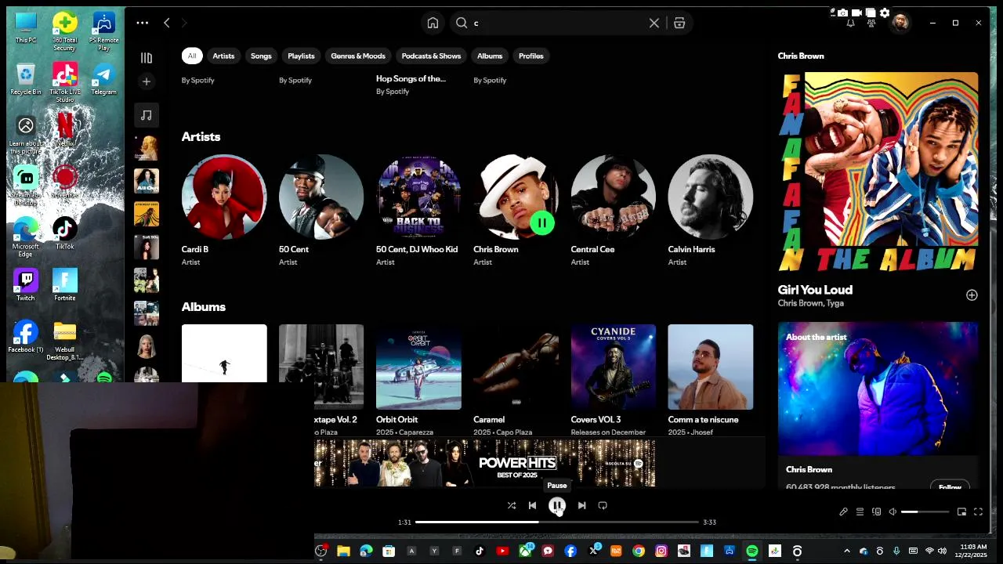Image resolution: width=1003 pixels, height=564 pixels.
Task: Open Friend Activity icon
Action: (x=871, y=23)
